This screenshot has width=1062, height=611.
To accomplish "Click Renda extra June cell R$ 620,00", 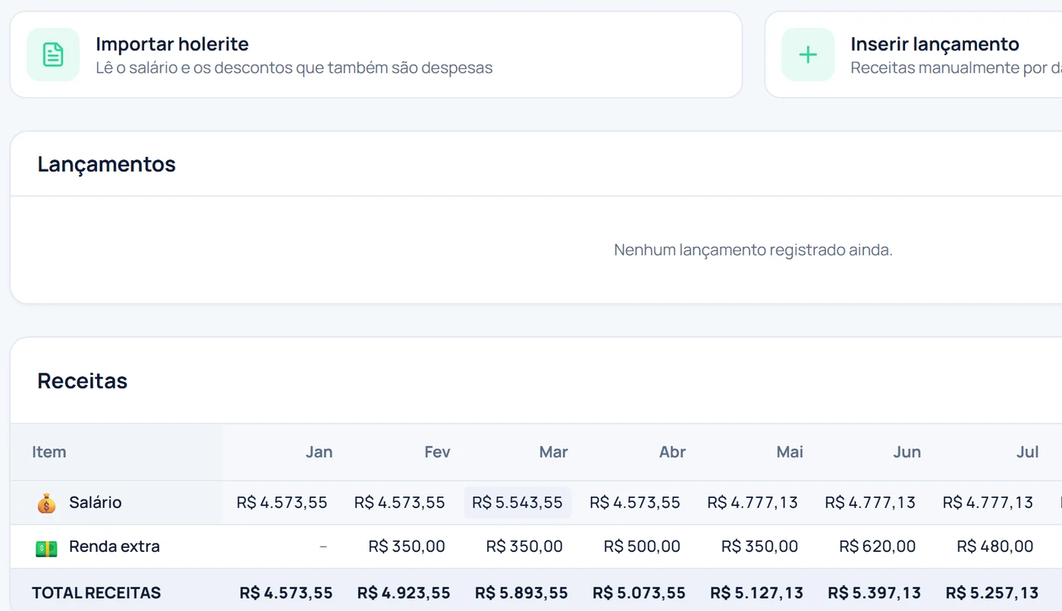I will point(877,546).
